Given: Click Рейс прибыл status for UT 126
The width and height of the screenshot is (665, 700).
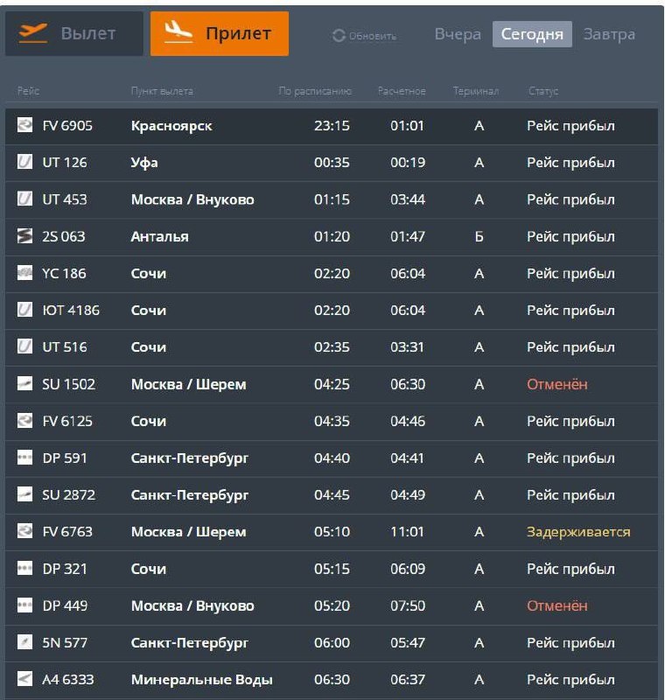Looking at the screenshot, I should point(570,163).
